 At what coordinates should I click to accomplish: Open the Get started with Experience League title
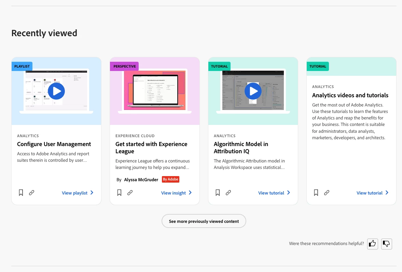coord(151,147)
